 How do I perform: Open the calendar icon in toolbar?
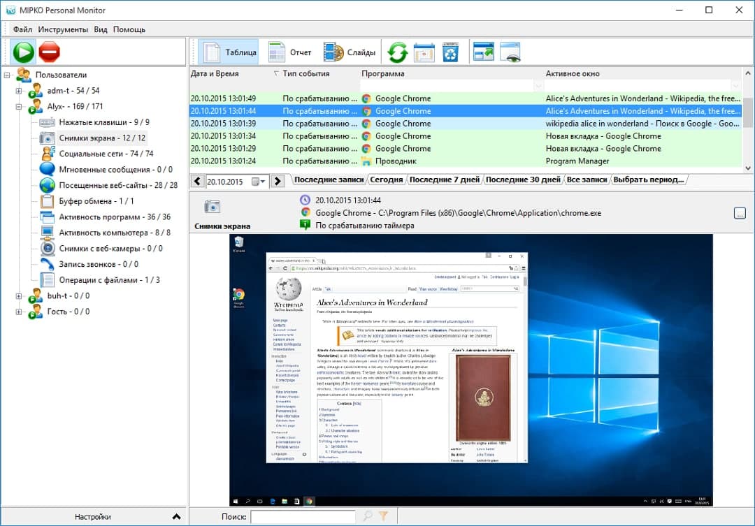pyautogui.click(x=424, y=52)
